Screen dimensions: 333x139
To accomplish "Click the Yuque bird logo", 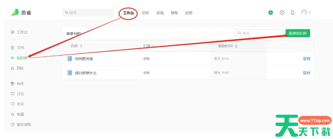I will tap(15, 13).
